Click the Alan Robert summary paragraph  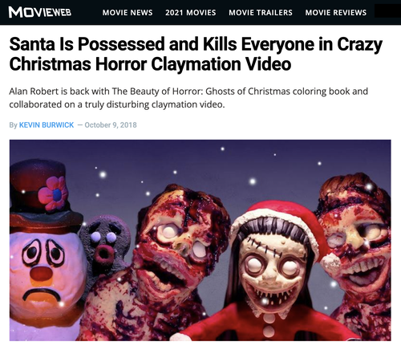coord(188,98)
